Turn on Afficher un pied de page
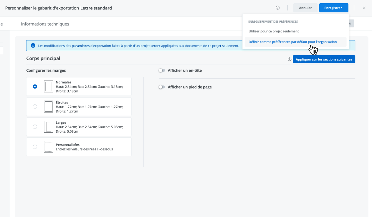This screenshot has height=217, width=372. point(162,87)
